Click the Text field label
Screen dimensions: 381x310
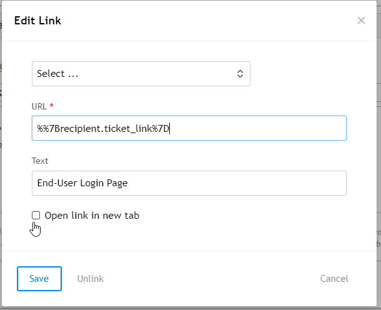tap(40, 161)
